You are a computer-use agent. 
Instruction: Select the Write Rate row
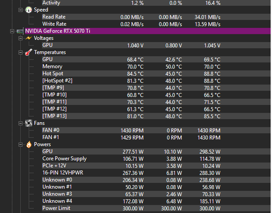(x=156, y=24)
